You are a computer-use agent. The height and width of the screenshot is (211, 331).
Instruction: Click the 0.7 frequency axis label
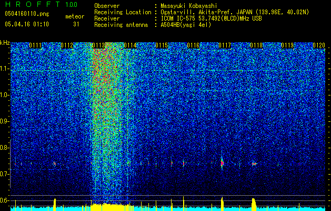tap(4, 174)
